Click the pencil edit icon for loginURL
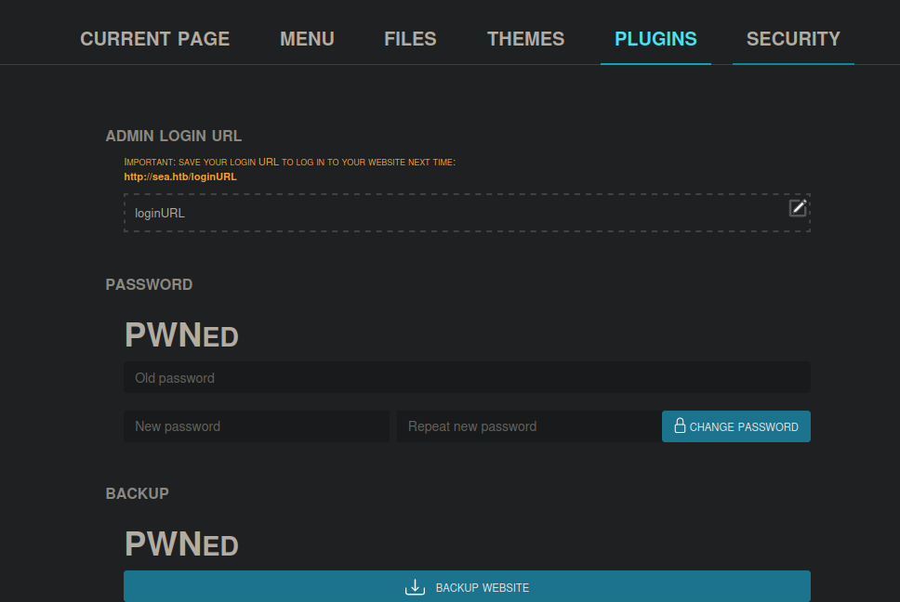 pos(798,207)
